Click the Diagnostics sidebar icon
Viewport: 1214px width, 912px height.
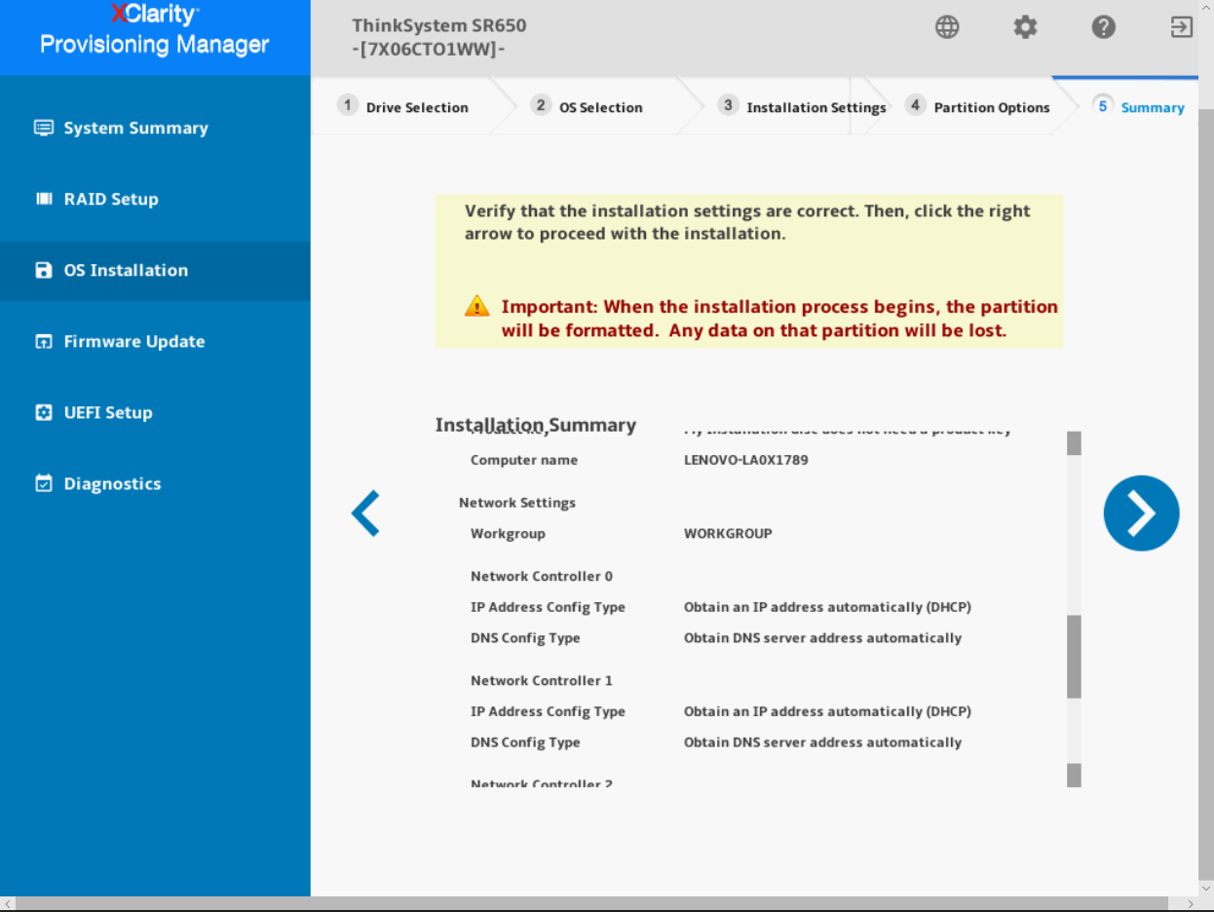tap(44, 483)
